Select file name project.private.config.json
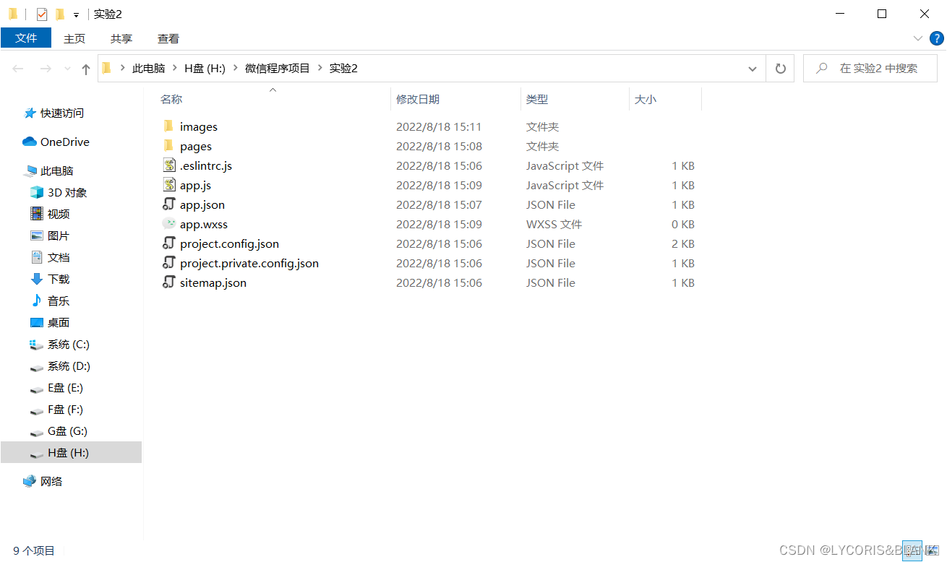Screen dimensions: 947x562 point(249,263)
